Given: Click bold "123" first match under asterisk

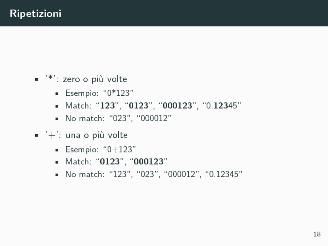Looking at the screenshot, I should coord(108,105).
